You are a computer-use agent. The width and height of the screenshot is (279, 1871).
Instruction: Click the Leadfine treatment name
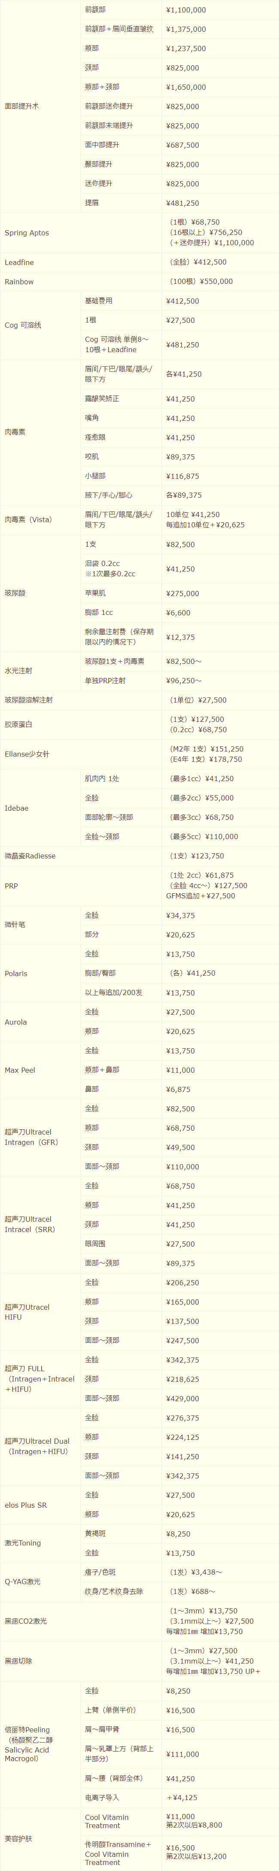coord(19,262)
